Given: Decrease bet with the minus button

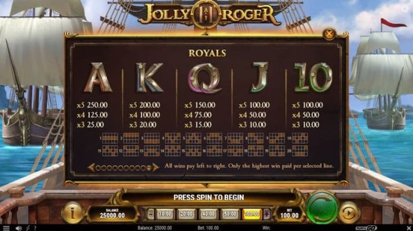Looking at the screenshot, I should click(x=150, y=214).
